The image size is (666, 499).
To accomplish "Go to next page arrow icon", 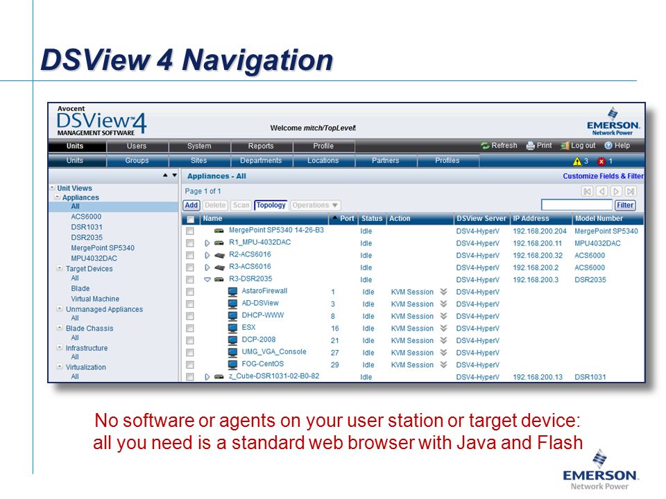I will [x=616, y=191].
